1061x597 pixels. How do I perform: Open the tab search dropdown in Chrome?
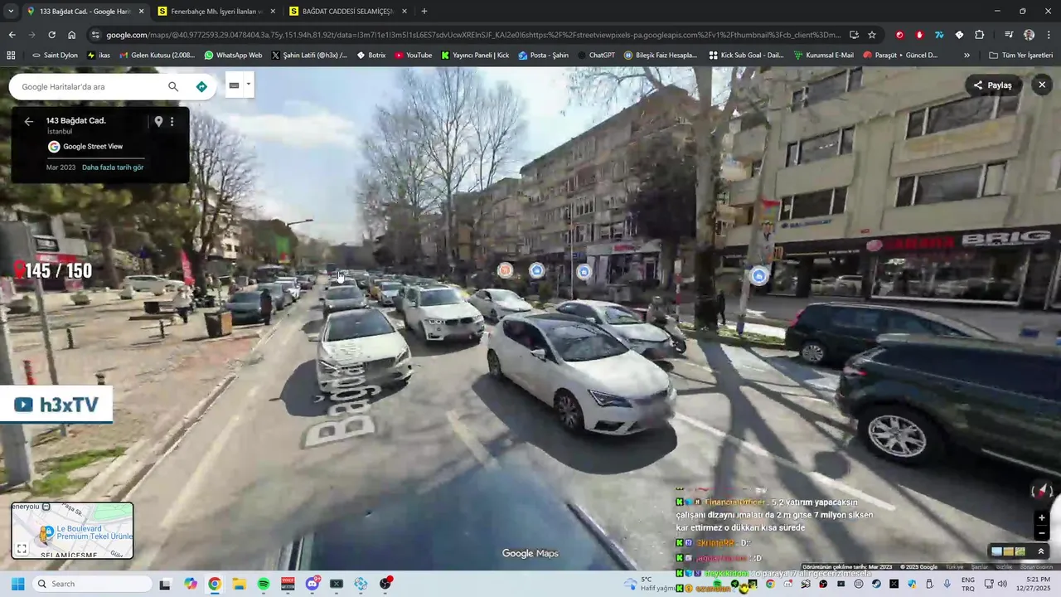(x=10, y=12)
